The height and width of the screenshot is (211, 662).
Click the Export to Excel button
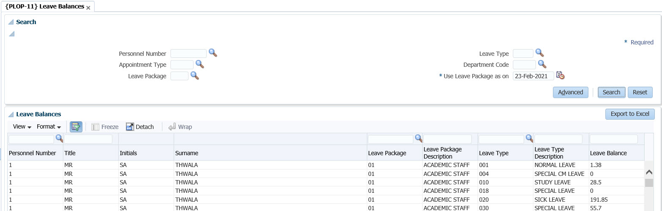[x=629, y=114]
